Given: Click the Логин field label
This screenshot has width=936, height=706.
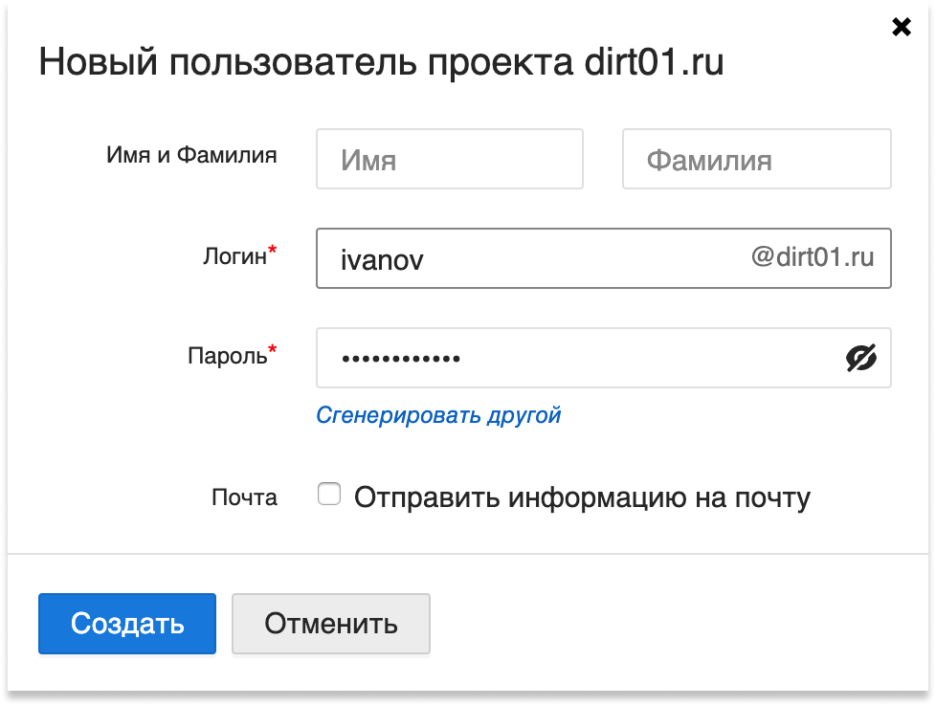Looking at the screenshot, I should 234,256.
